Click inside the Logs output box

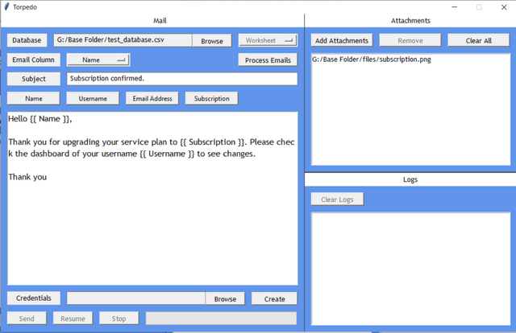pos(410,269)
